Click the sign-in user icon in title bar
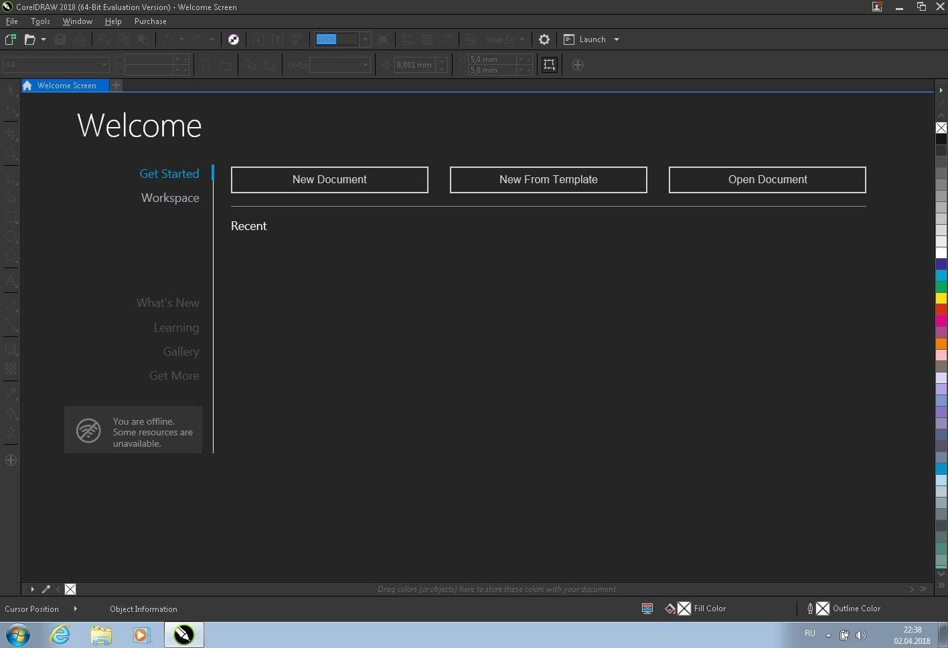The height and width of the screenshot is (648, 948). tap(877, 7)
